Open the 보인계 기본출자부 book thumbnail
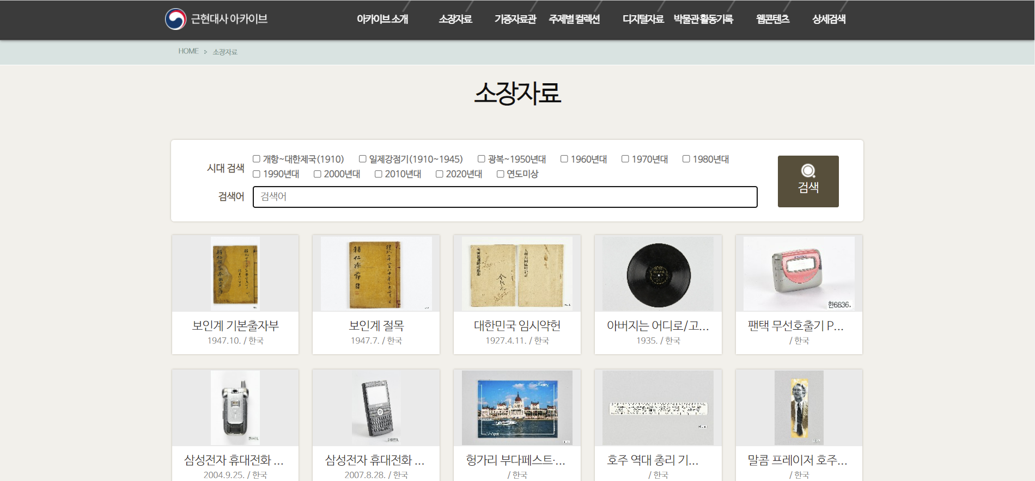1035x481 pixels. click(x=235, y=274)
